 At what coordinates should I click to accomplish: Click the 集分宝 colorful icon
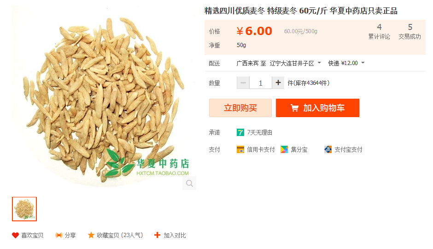284,149
